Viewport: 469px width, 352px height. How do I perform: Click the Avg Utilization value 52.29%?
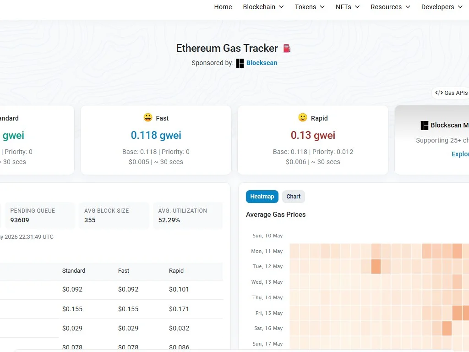click(x=169, y=220)
